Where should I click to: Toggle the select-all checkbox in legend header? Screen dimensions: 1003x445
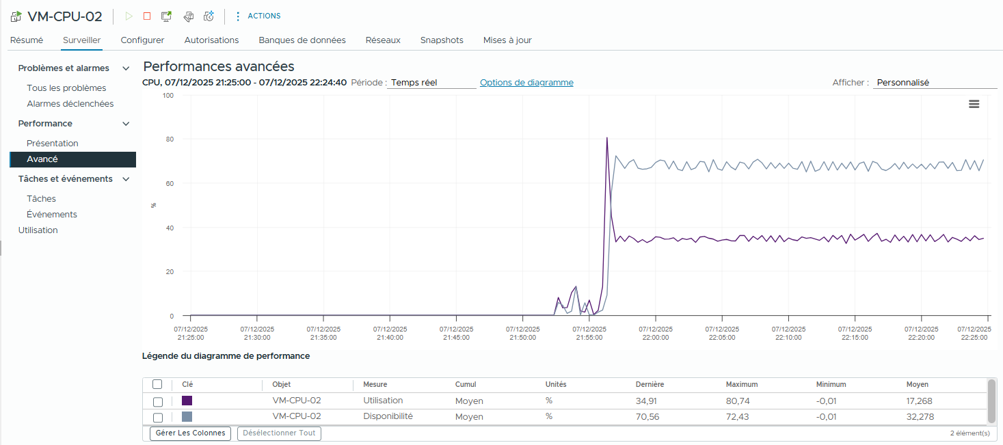[x=157, y=384]
